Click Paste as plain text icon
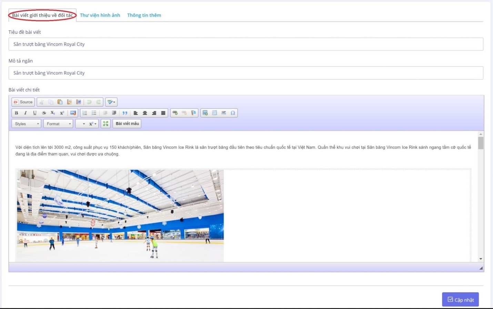Image resolution: width=493 pixels, height=309 pixels. pyautogui.click(x=69, y=102)
